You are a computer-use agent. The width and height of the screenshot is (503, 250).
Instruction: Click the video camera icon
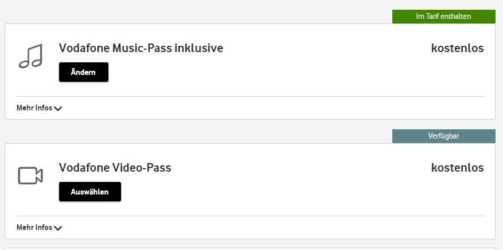coord(31,176)
